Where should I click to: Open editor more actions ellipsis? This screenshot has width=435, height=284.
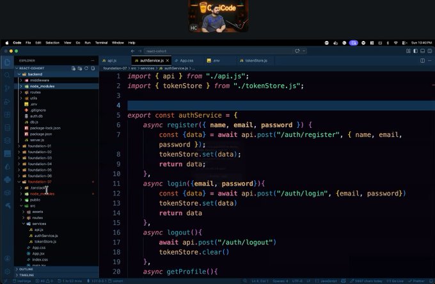click(430, 61)
